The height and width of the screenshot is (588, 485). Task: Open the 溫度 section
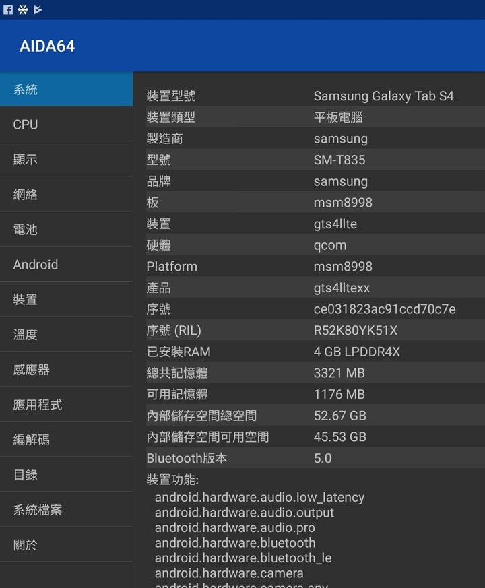pos(67,335)
